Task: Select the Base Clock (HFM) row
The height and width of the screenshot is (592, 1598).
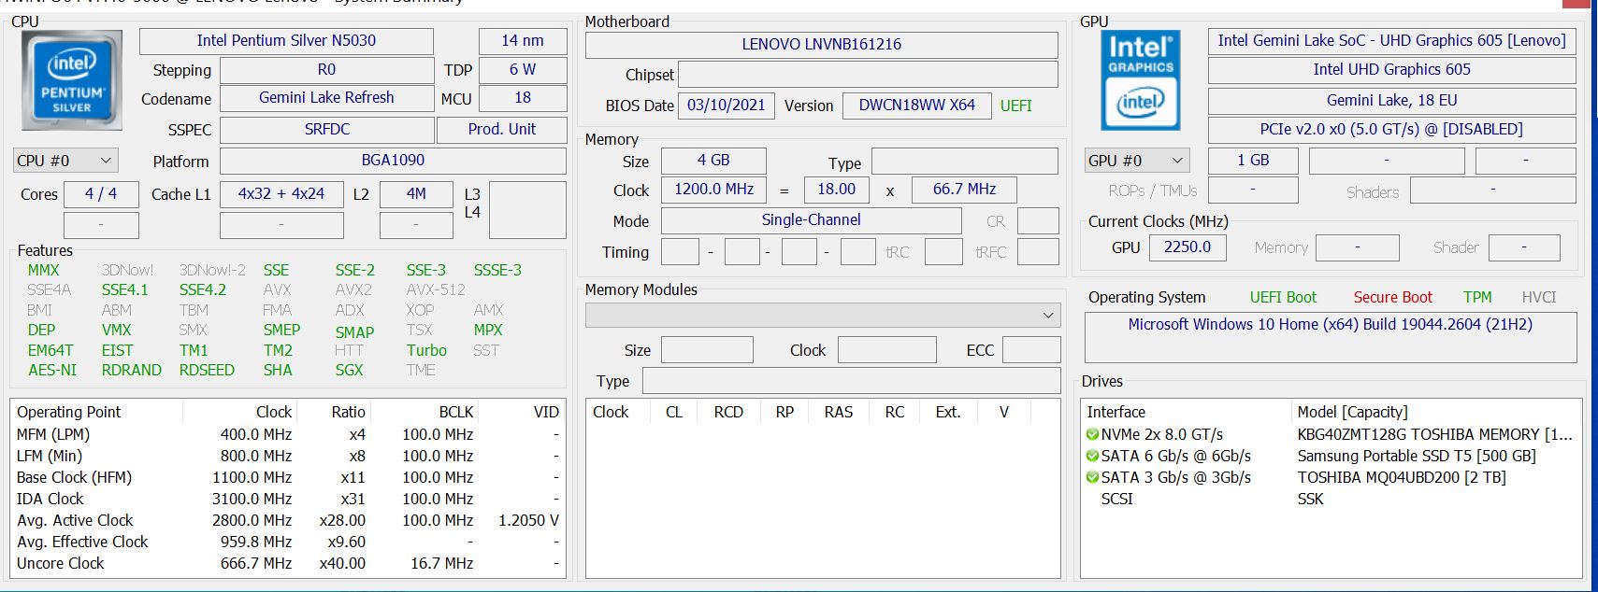Action: click(x=288, y=477)
